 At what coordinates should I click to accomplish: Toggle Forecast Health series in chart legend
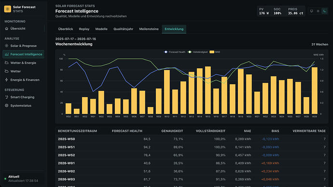175,52
